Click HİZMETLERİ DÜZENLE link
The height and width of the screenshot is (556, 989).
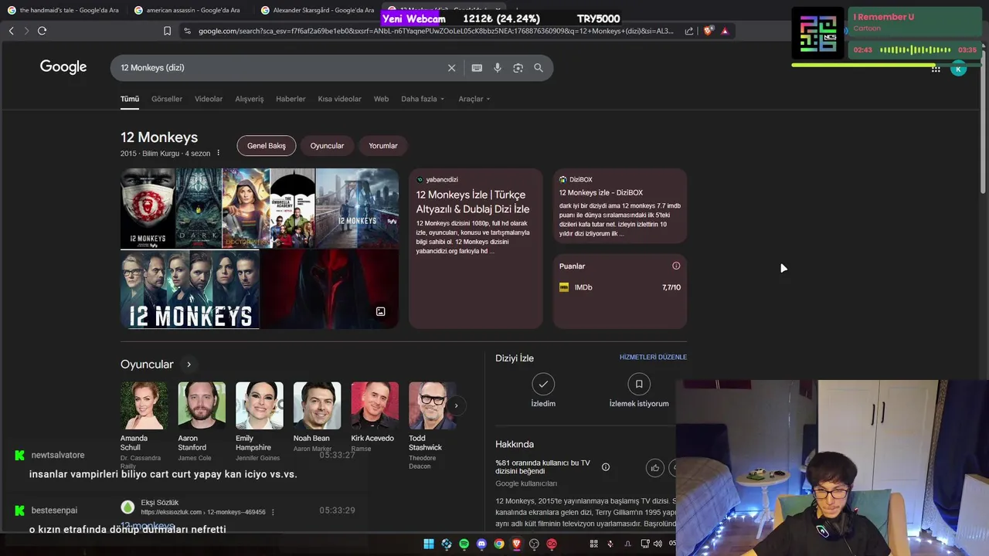pos(653,357)
